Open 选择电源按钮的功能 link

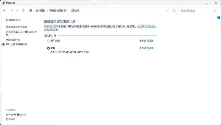tap(17, 27)
